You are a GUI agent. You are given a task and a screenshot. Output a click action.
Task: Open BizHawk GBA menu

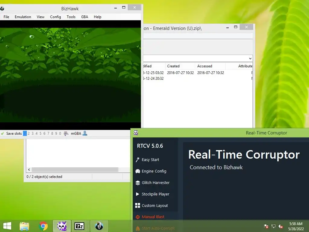click(84, 17)
